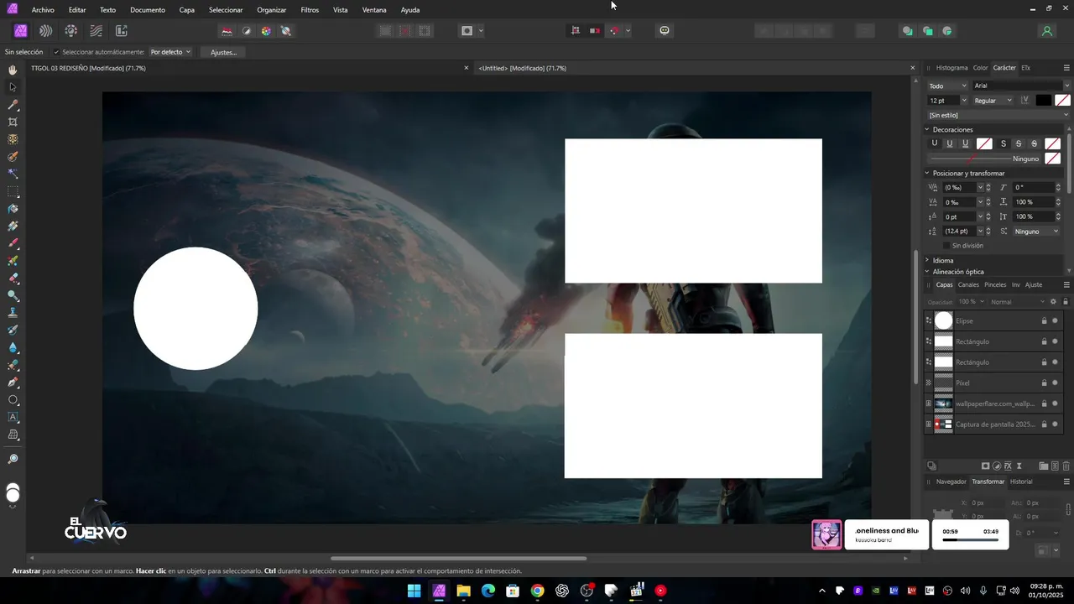Toggle visibility of the wallpaperflare layer
This screenshot has width=1074, height=604.
pyautogui.click(x=1055, y=404)
